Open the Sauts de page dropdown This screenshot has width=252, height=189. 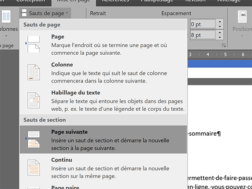coord(45,13)
